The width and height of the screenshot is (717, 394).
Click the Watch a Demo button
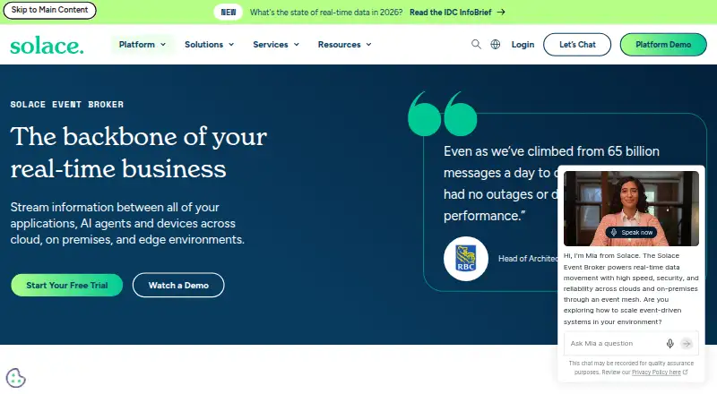pos(178,286)
